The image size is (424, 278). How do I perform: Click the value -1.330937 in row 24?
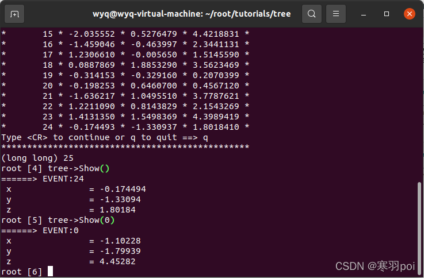[154, 127]
